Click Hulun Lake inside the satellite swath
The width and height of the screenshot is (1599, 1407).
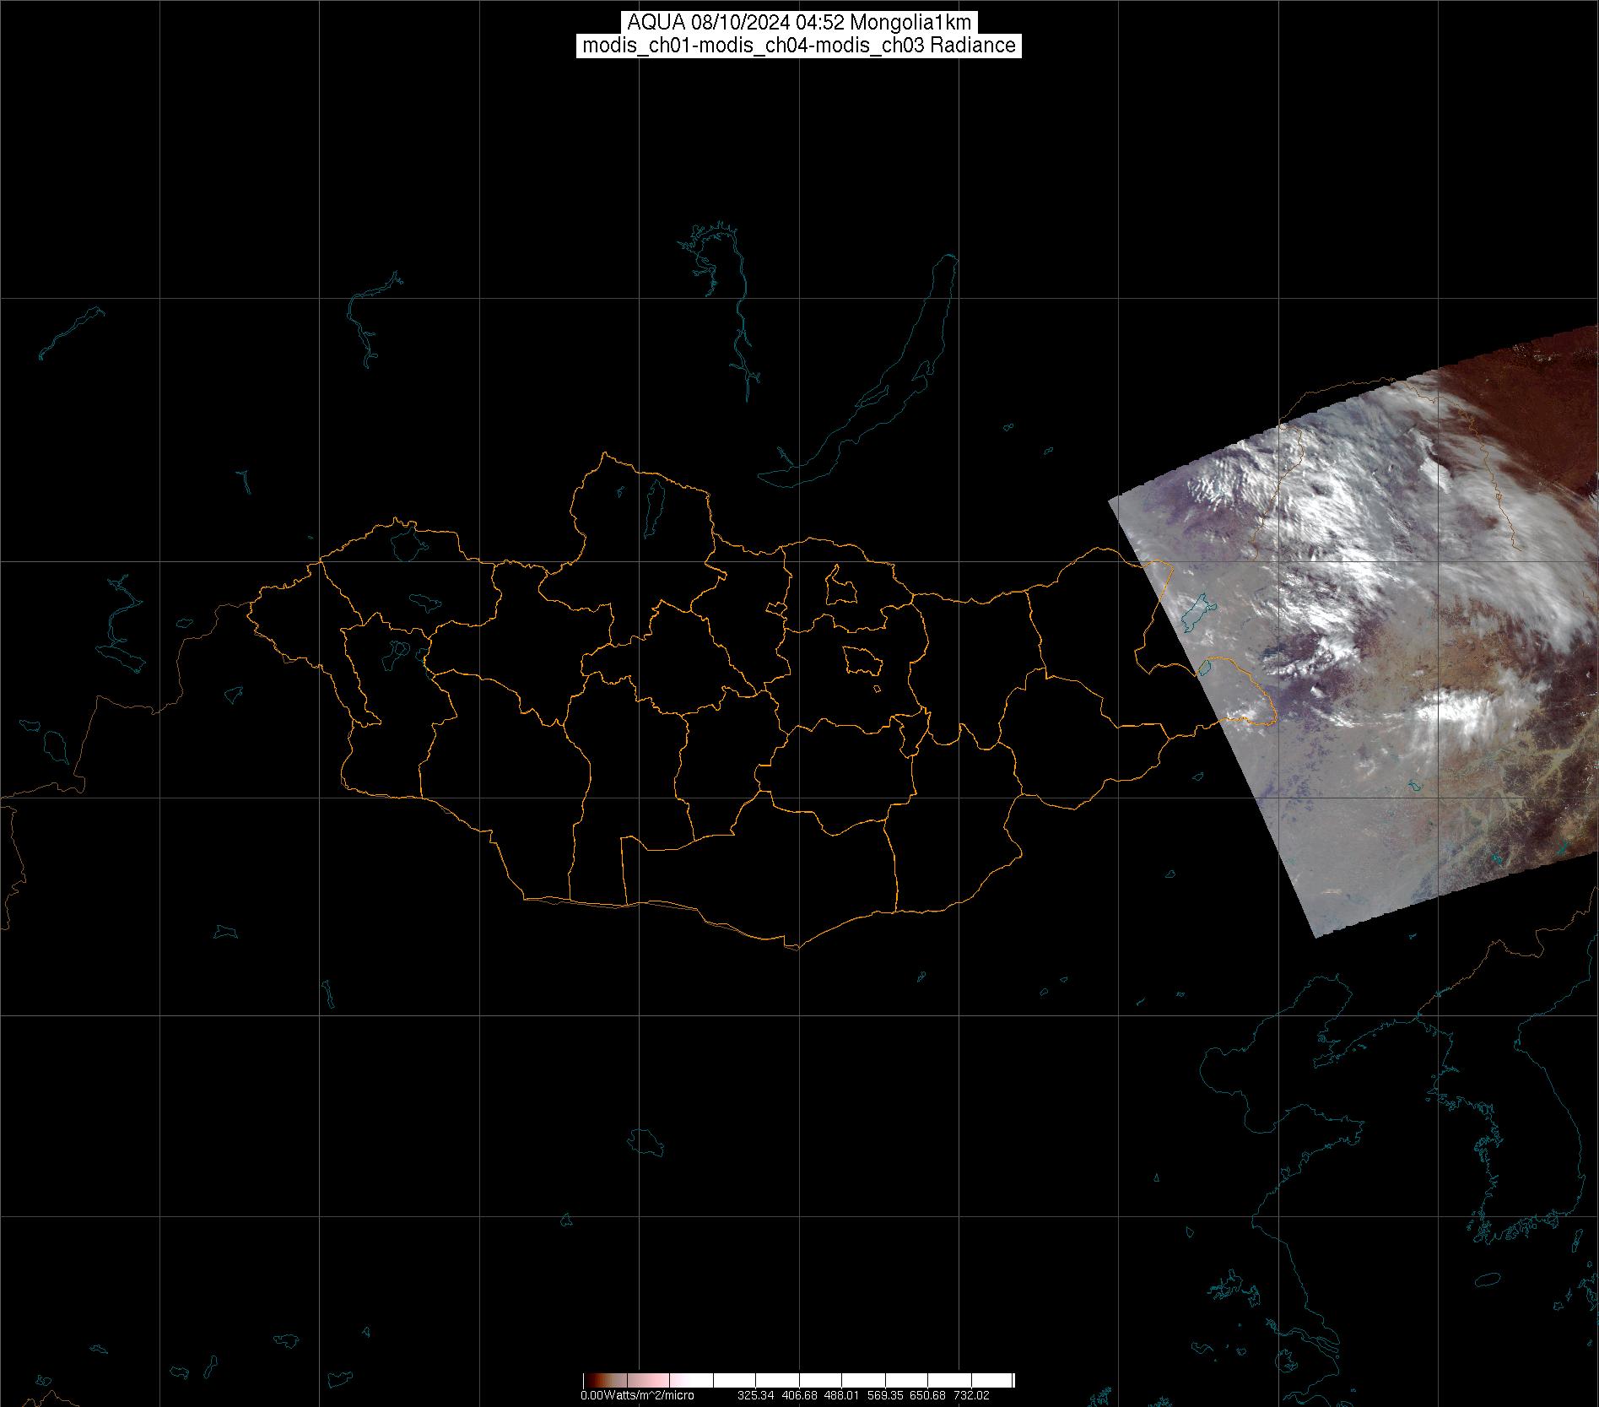pyautogui.click(x=1197, y=612)
